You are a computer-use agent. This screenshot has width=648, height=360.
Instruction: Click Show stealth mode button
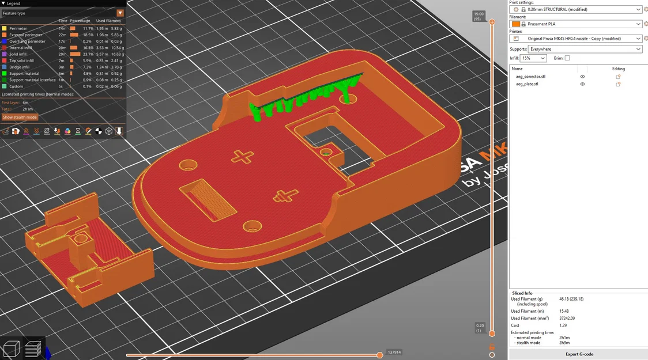point(20,118)
